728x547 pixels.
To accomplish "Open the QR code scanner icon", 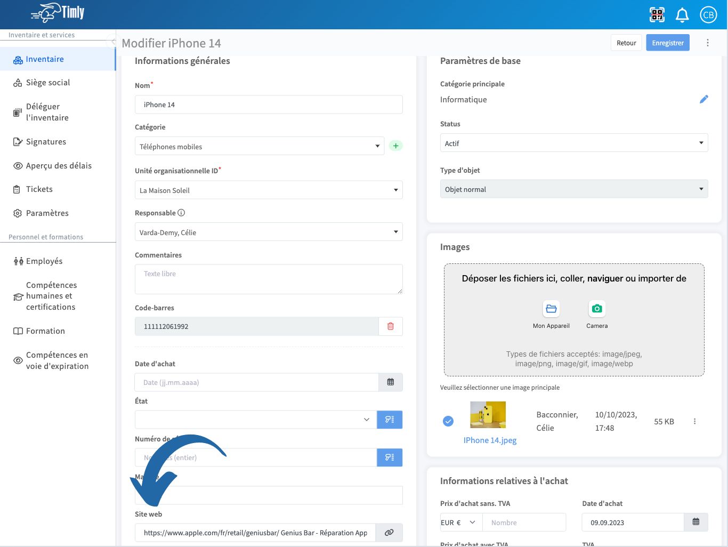I will click(x=657, y=15).
